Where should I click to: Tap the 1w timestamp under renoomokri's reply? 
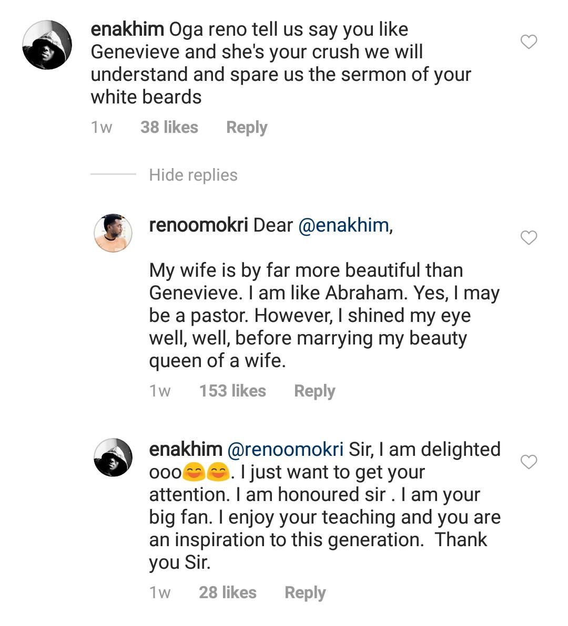point(160,391)
